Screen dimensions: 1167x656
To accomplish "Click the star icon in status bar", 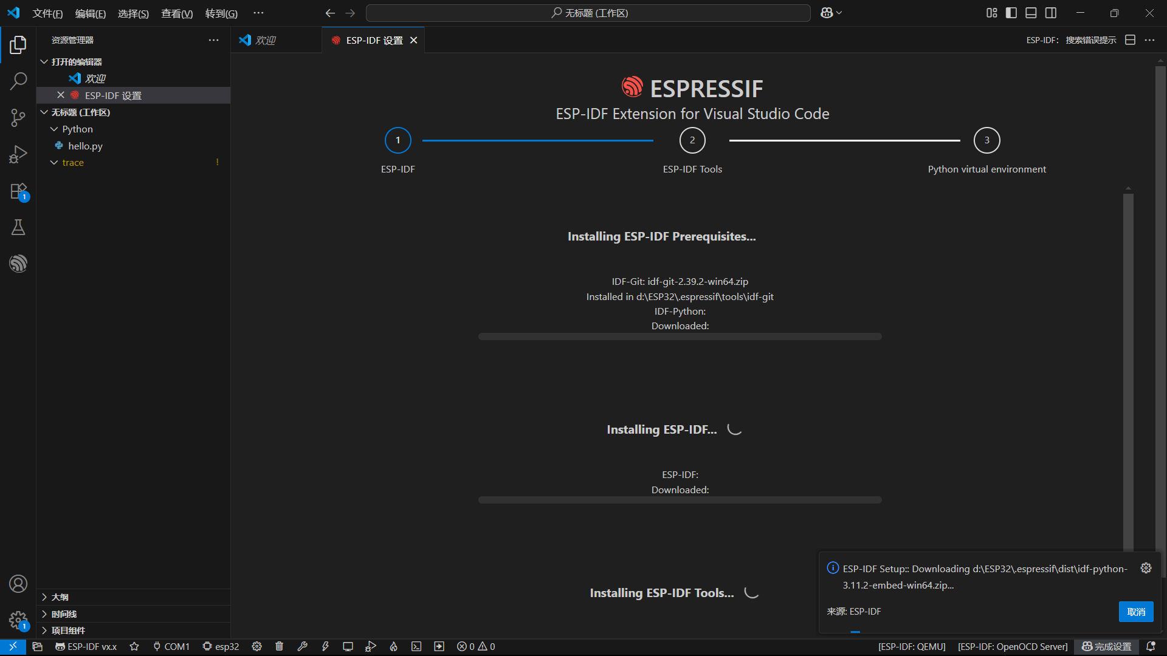I will [134, 647].
